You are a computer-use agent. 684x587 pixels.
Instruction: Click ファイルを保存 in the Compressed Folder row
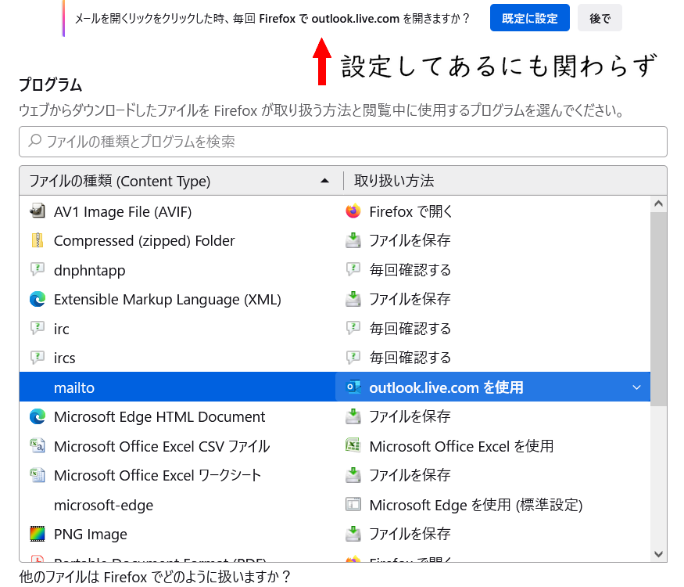pos(410,240)
